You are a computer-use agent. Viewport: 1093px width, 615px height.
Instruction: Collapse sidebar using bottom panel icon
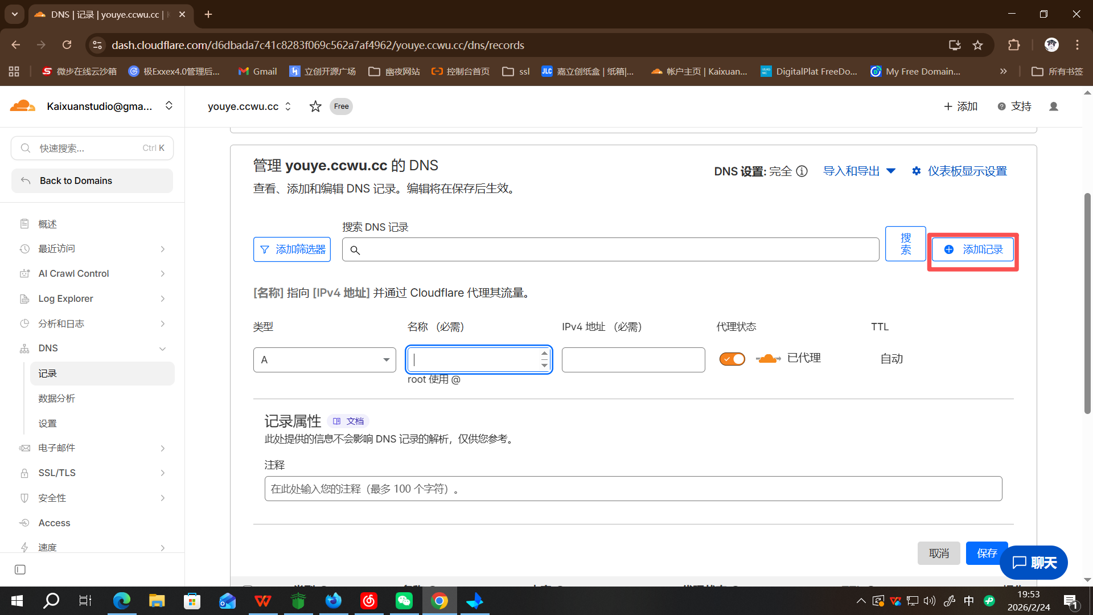pos(20,569)
